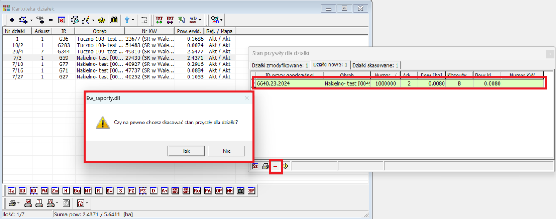The width and height of the screenshot is (556, 219).
Task: Click the red X delete table icon
Action: 61,20
